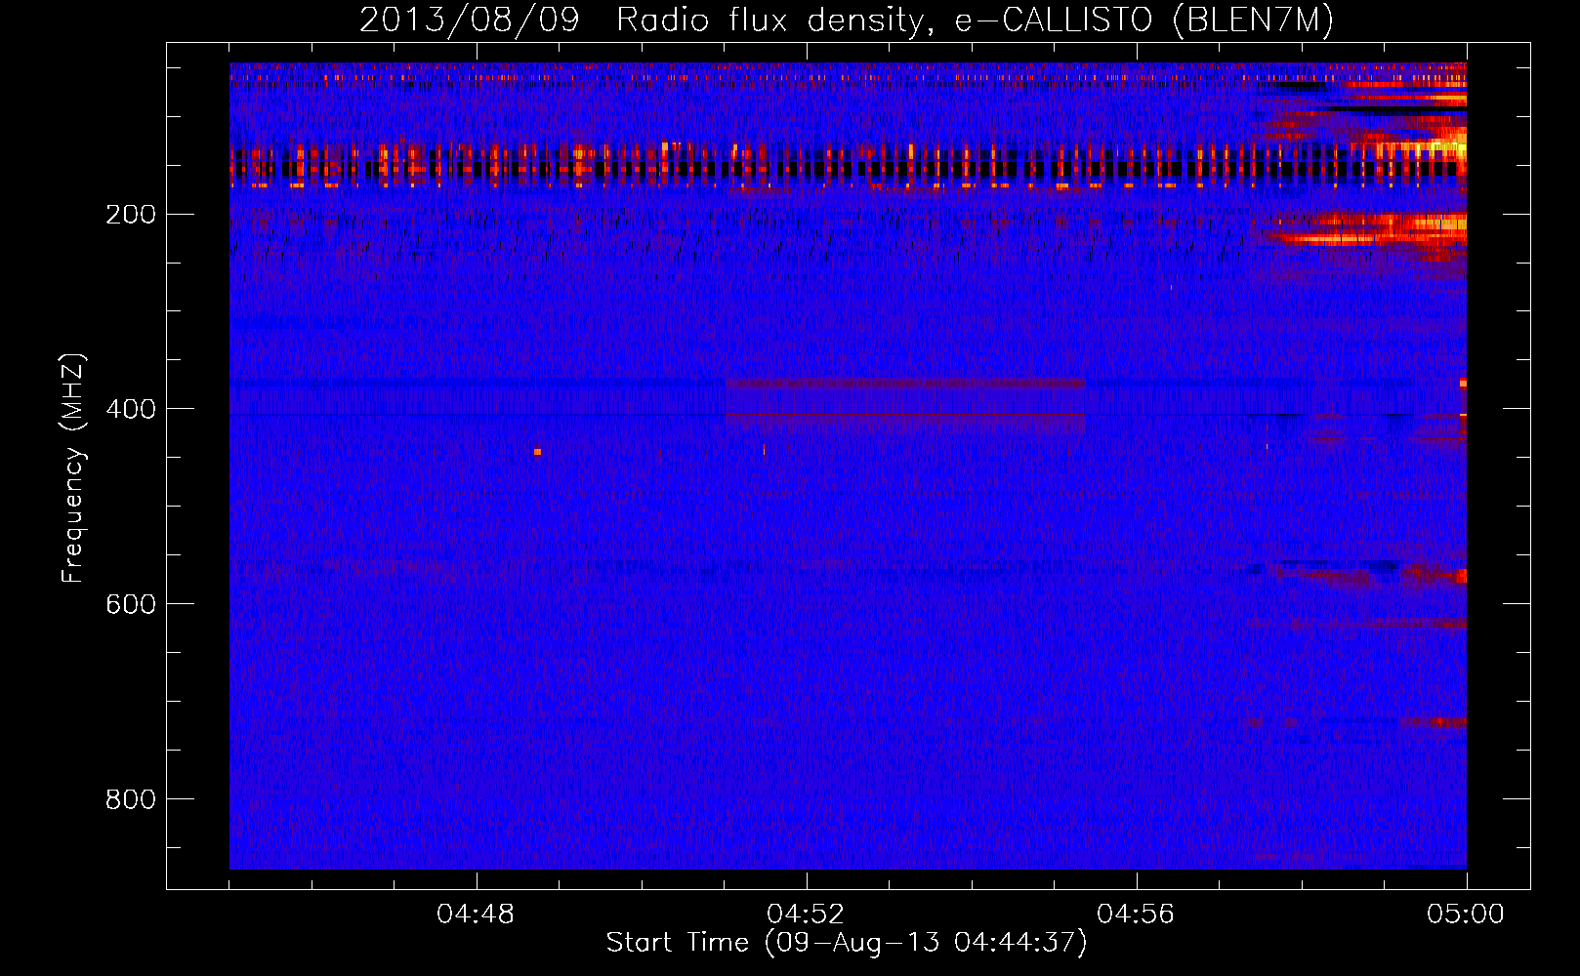Click the 04:48 time tick label
Image resolution: width=1580 pixels, height=976 pixels.
pyautogui.click(x=476, y=915)
